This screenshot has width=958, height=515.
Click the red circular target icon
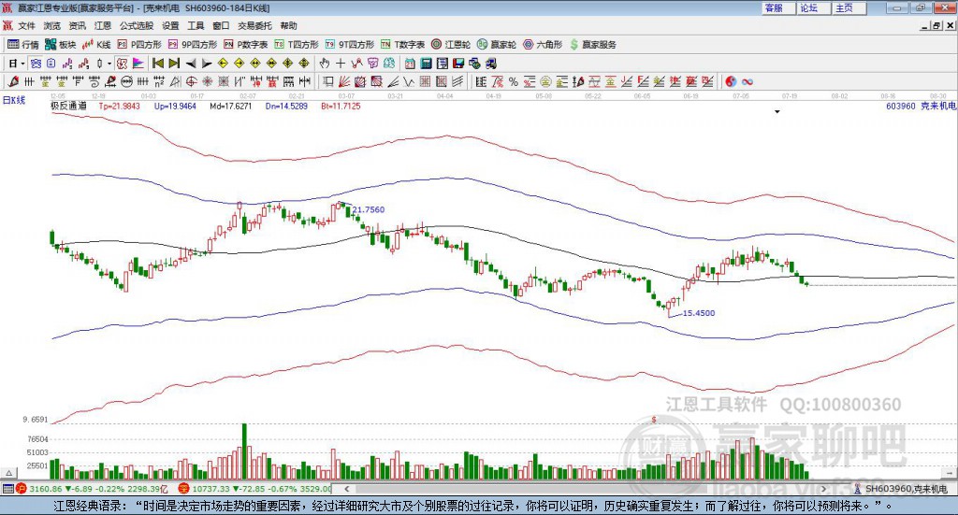[191, 81]
